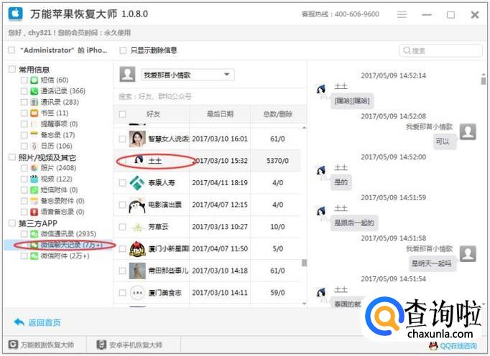This screenshot has height=356, width=490.
Task: Click the 照片 (2408) photos icon
Action: point(34,168)
